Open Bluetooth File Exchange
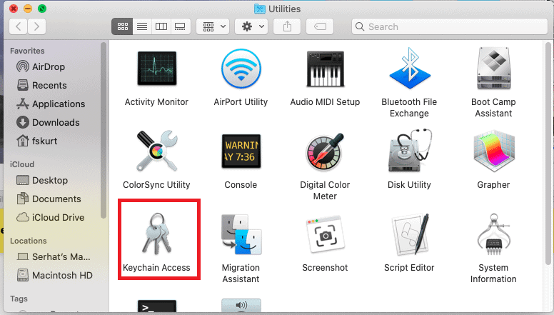 pos(410,69)
